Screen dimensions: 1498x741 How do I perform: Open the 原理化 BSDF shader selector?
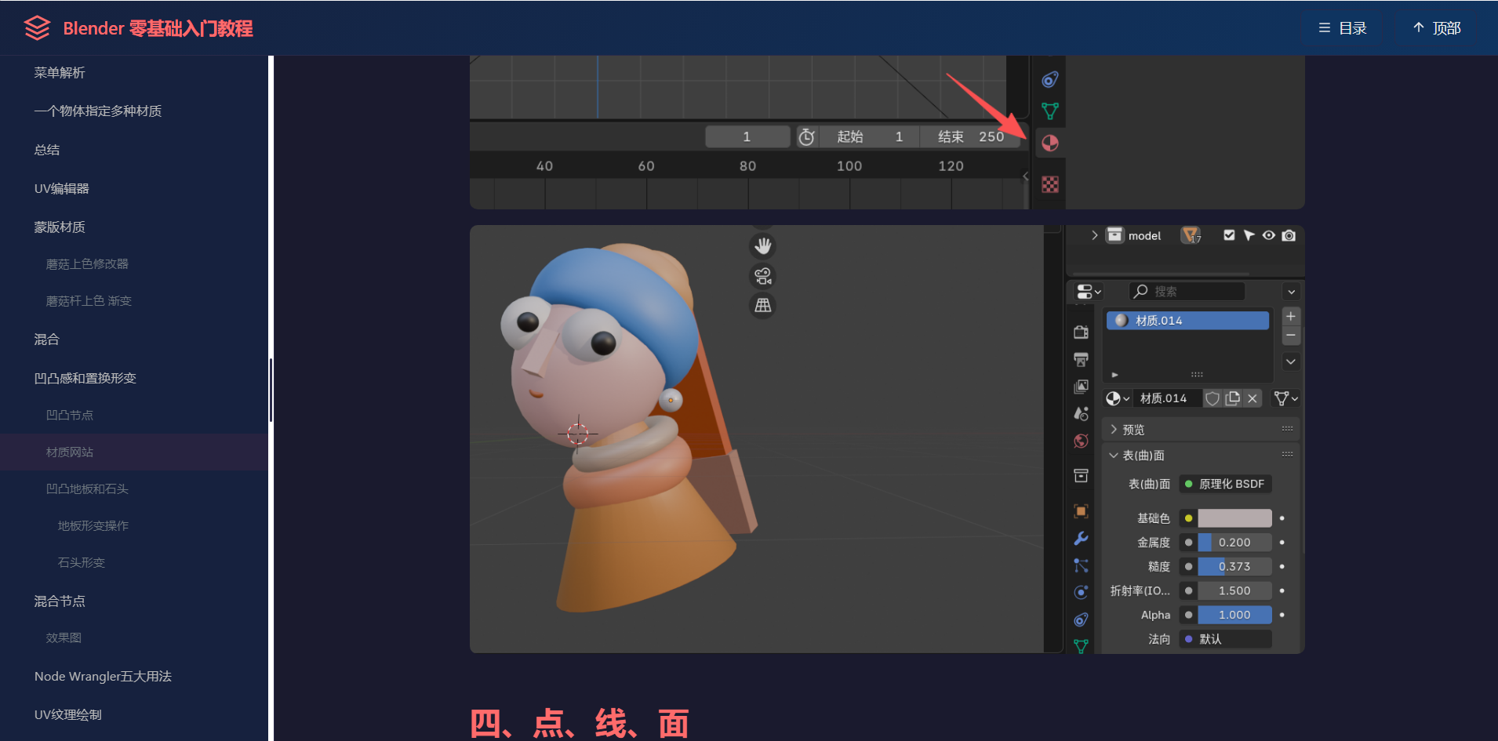pos(1225,484)
